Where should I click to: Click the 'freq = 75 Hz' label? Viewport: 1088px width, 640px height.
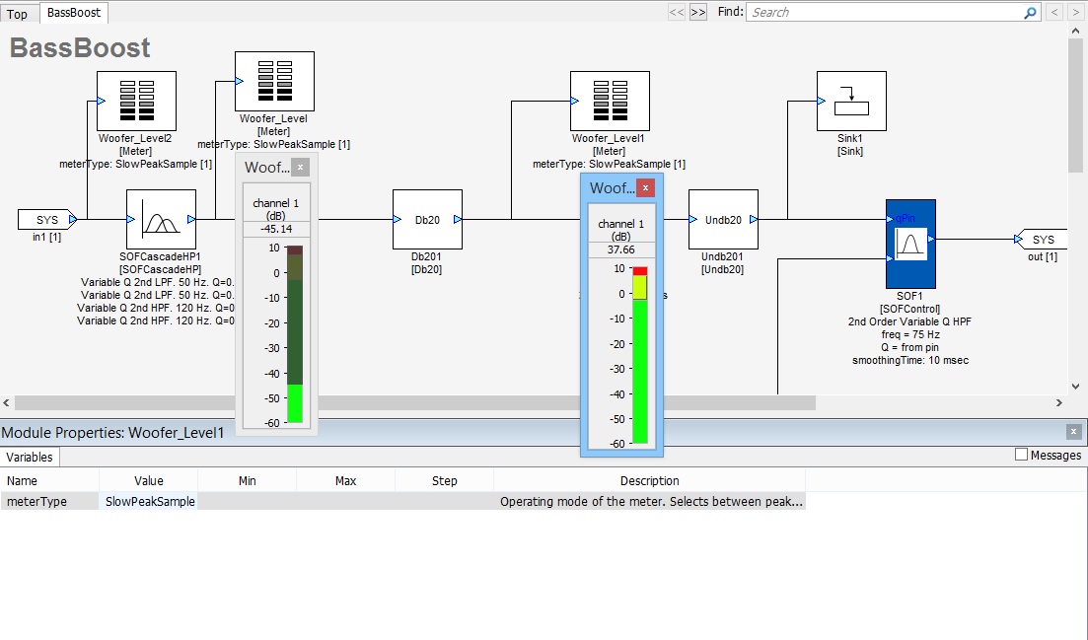click(x=910, y=334)
